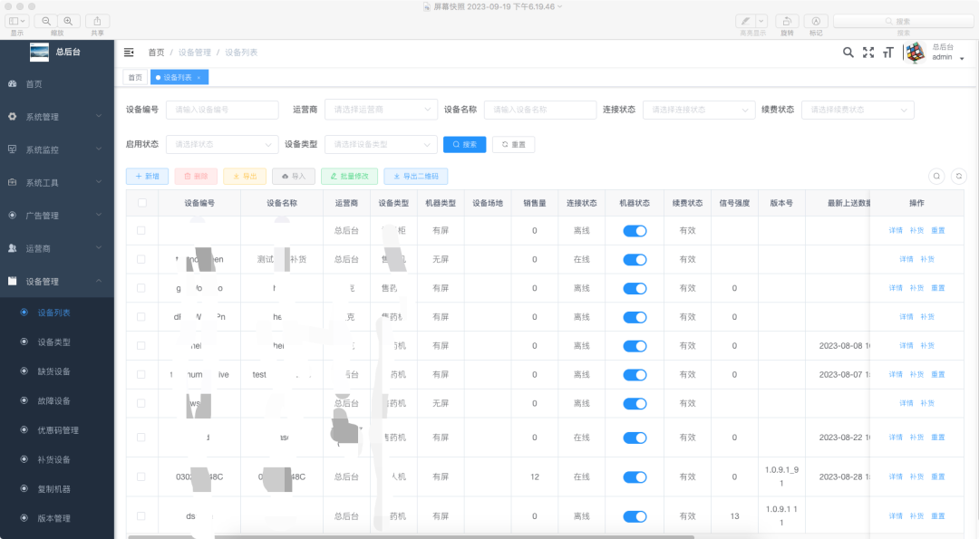Click the Preview share (共享) icon

point(97,21)
